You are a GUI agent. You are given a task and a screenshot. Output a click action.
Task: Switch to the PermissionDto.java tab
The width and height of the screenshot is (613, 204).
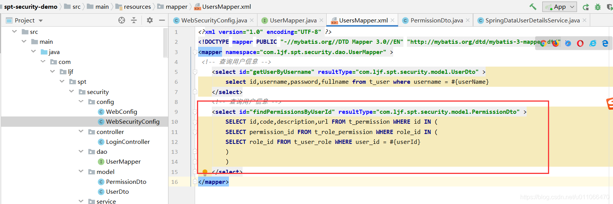436,20
